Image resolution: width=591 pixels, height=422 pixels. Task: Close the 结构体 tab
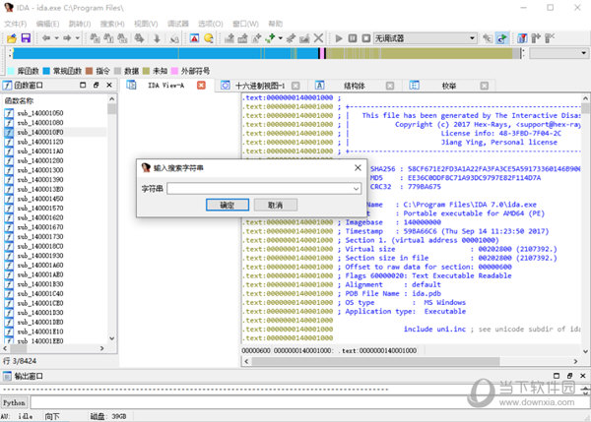click(x=390, y=86)
